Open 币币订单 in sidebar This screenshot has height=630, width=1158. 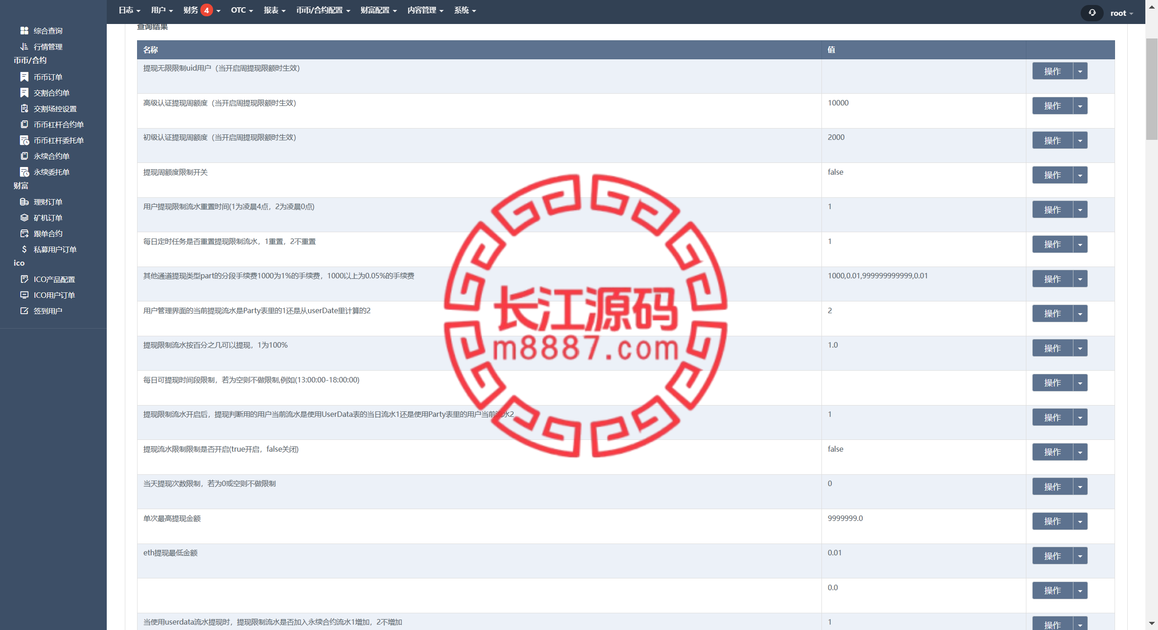pyautogui.click(x=48, y=77)
